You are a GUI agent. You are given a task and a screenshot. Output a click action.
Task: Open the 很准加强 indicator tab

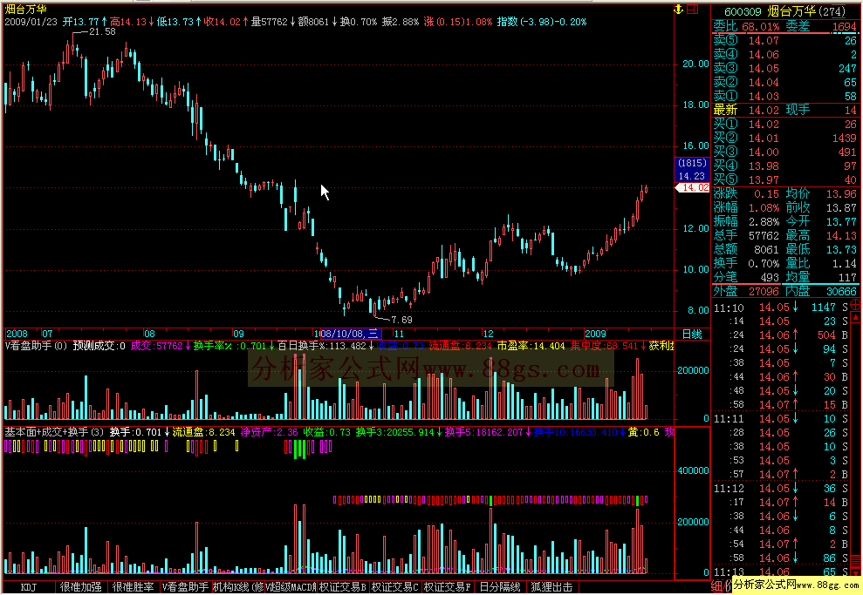pos(81,587)
